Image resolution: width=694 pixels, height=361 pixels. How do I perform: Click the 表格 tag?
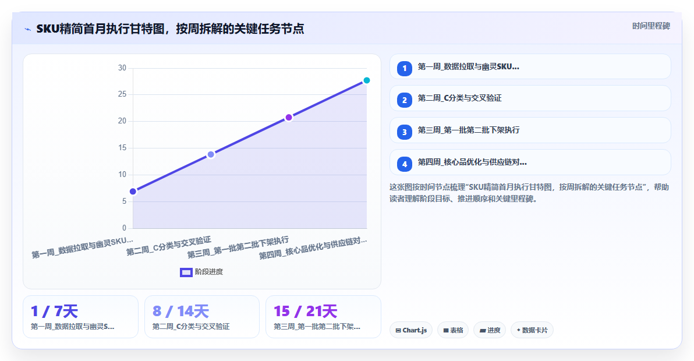pyautogui.click(x=453, y=330)
